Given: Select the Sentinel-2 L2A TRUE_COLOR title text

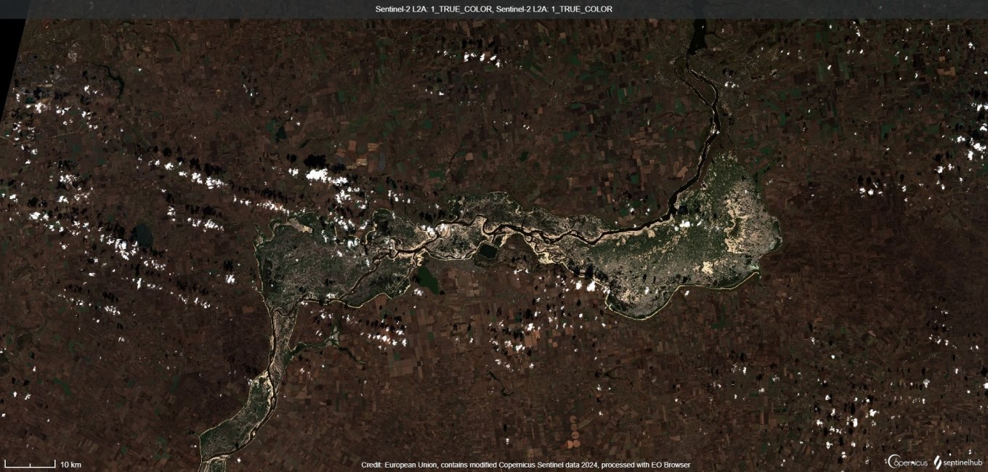Looking at the screenshot, I should 493,9.
